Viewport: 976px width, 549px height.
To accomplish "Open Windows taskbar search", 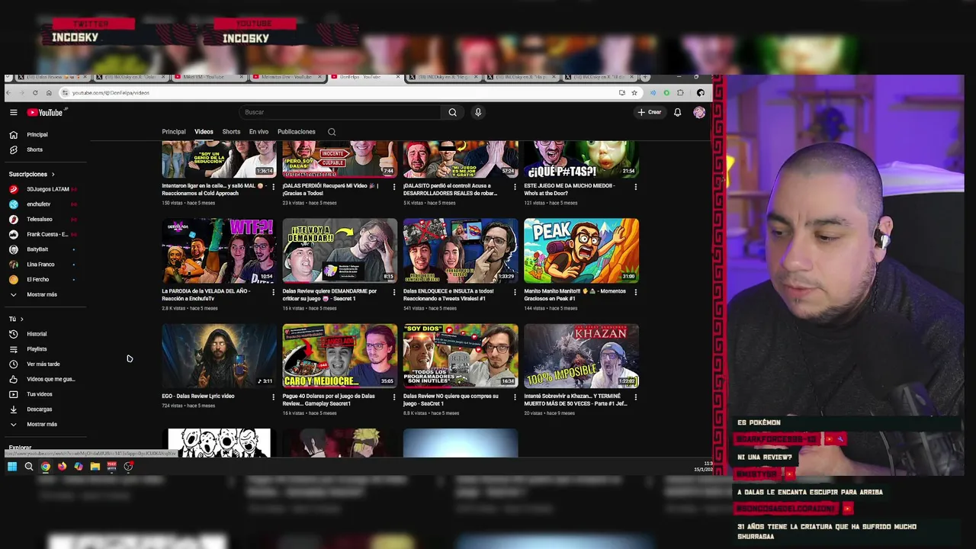I will point(29,467).
